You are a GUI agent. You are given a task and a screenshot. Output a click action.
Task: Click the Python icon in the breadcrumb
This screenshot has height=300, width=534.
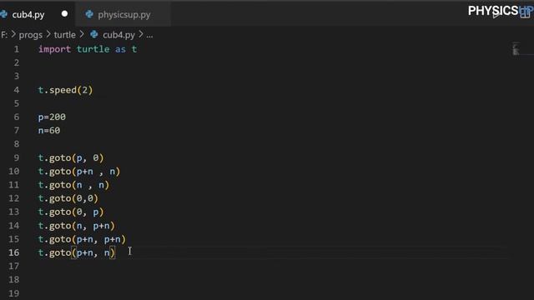coord(94,34)
